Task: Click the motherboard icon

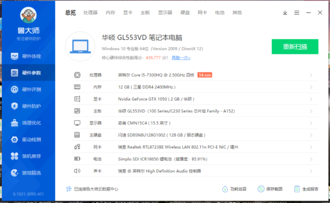Action: tap(77, 111)
